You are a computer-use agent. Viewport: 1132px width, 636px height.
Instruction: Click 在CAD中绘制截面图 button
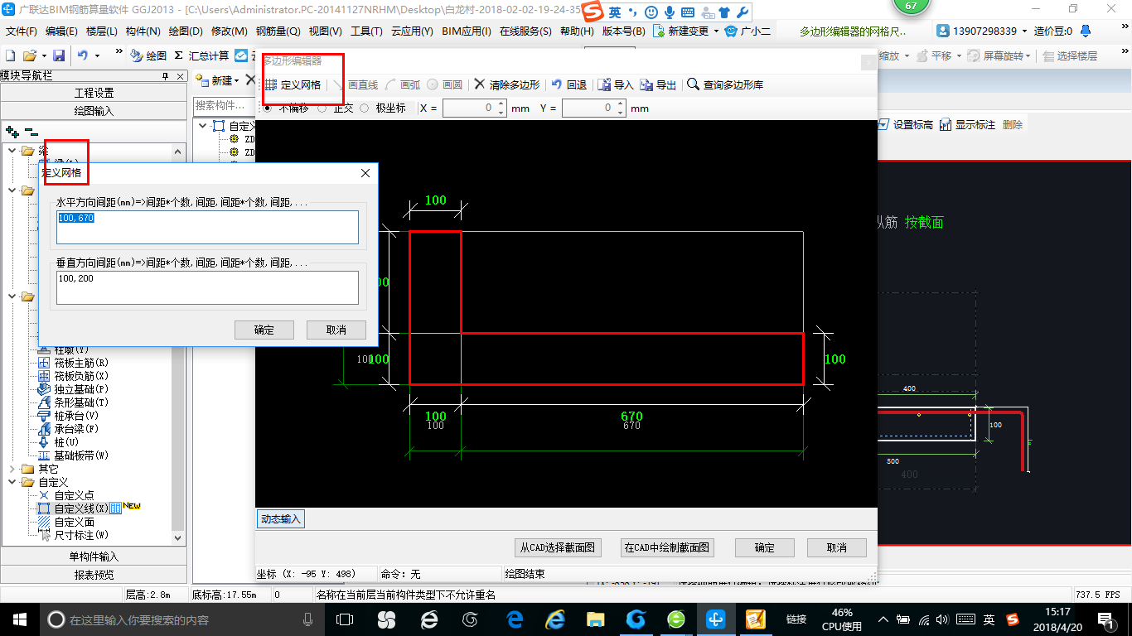tap(667, 547)
